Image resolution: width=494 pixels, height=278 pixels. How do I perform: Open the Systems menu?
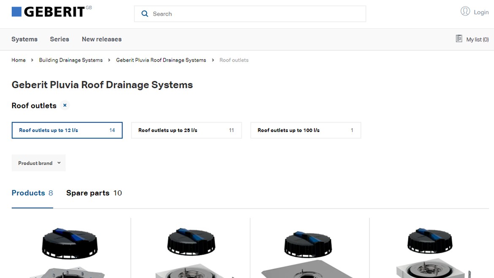pyautogui.click(x=24, y=39)
